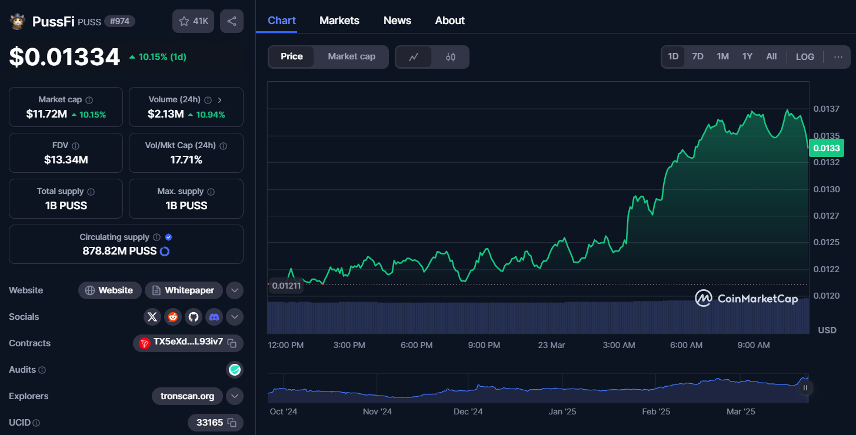Show info tooltip for Total supply
Viewport: 856px width, 435px height.
point(91,192)
